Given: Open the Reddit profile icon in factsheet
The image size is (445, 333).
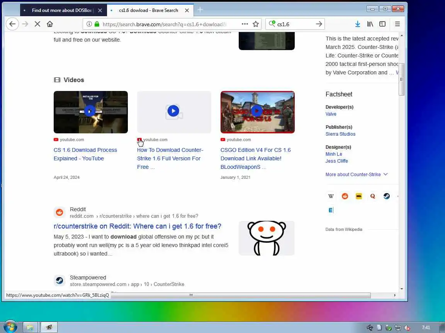Looking at the screenshot, I should 345,196.
